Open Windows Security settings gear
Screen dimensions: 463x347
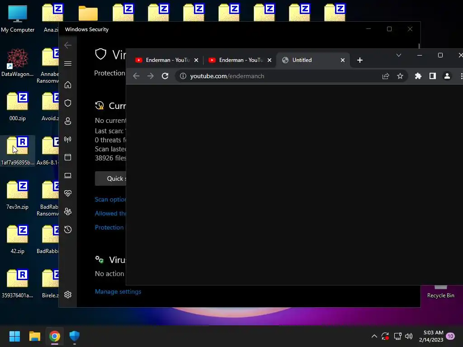tap(68, 295)
